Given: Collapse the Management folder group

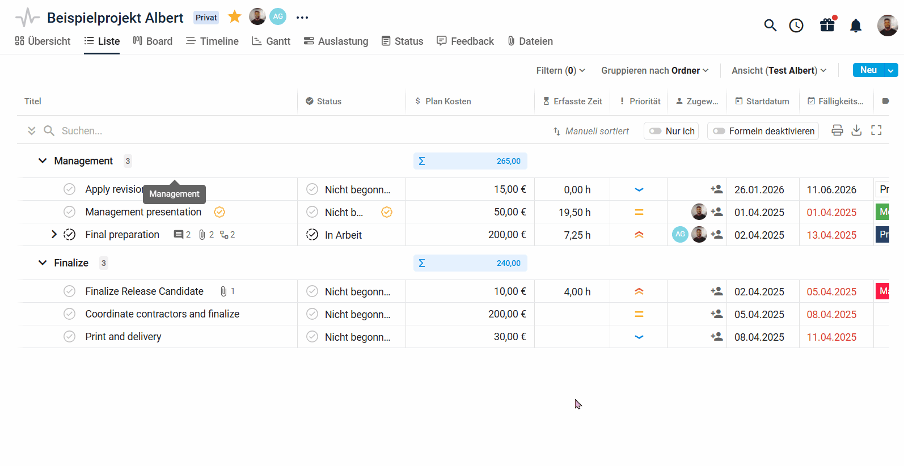Looking at the screenshot, I should pos(43,161).
